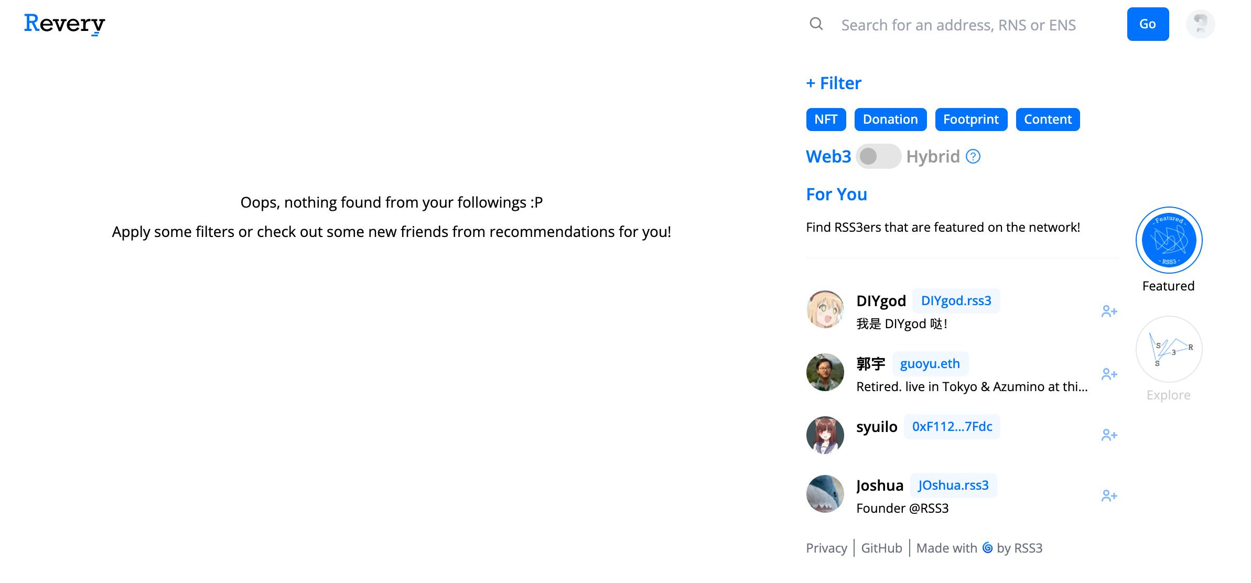Follow DIYgod with the add-user icon
Viewport: 1251px width, 583px height.
tap(1109, 311)
